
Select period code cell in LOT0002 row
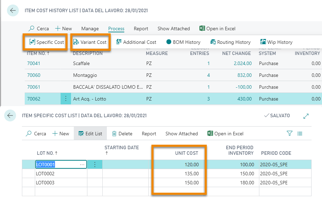point(285,174)
